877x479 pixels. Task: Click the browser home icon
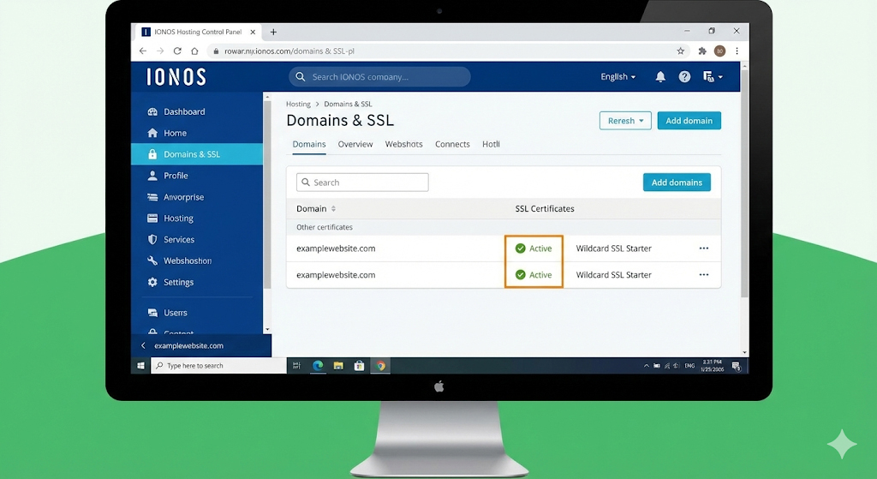point(194,51)
